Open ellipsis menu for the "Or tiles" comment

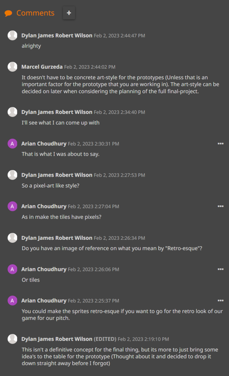coord(221,269)
